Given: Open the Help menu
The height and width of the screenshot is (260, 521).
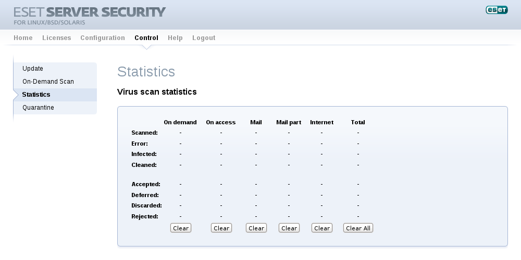Looking at the screenshot, I should [175, 38].
